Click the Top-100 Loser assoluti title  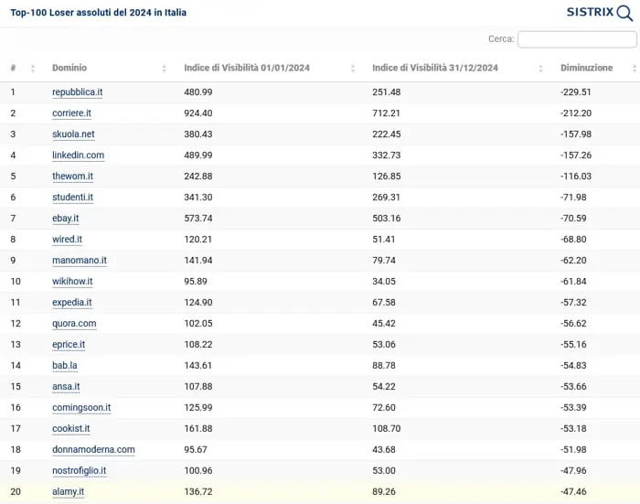point(99,13)
